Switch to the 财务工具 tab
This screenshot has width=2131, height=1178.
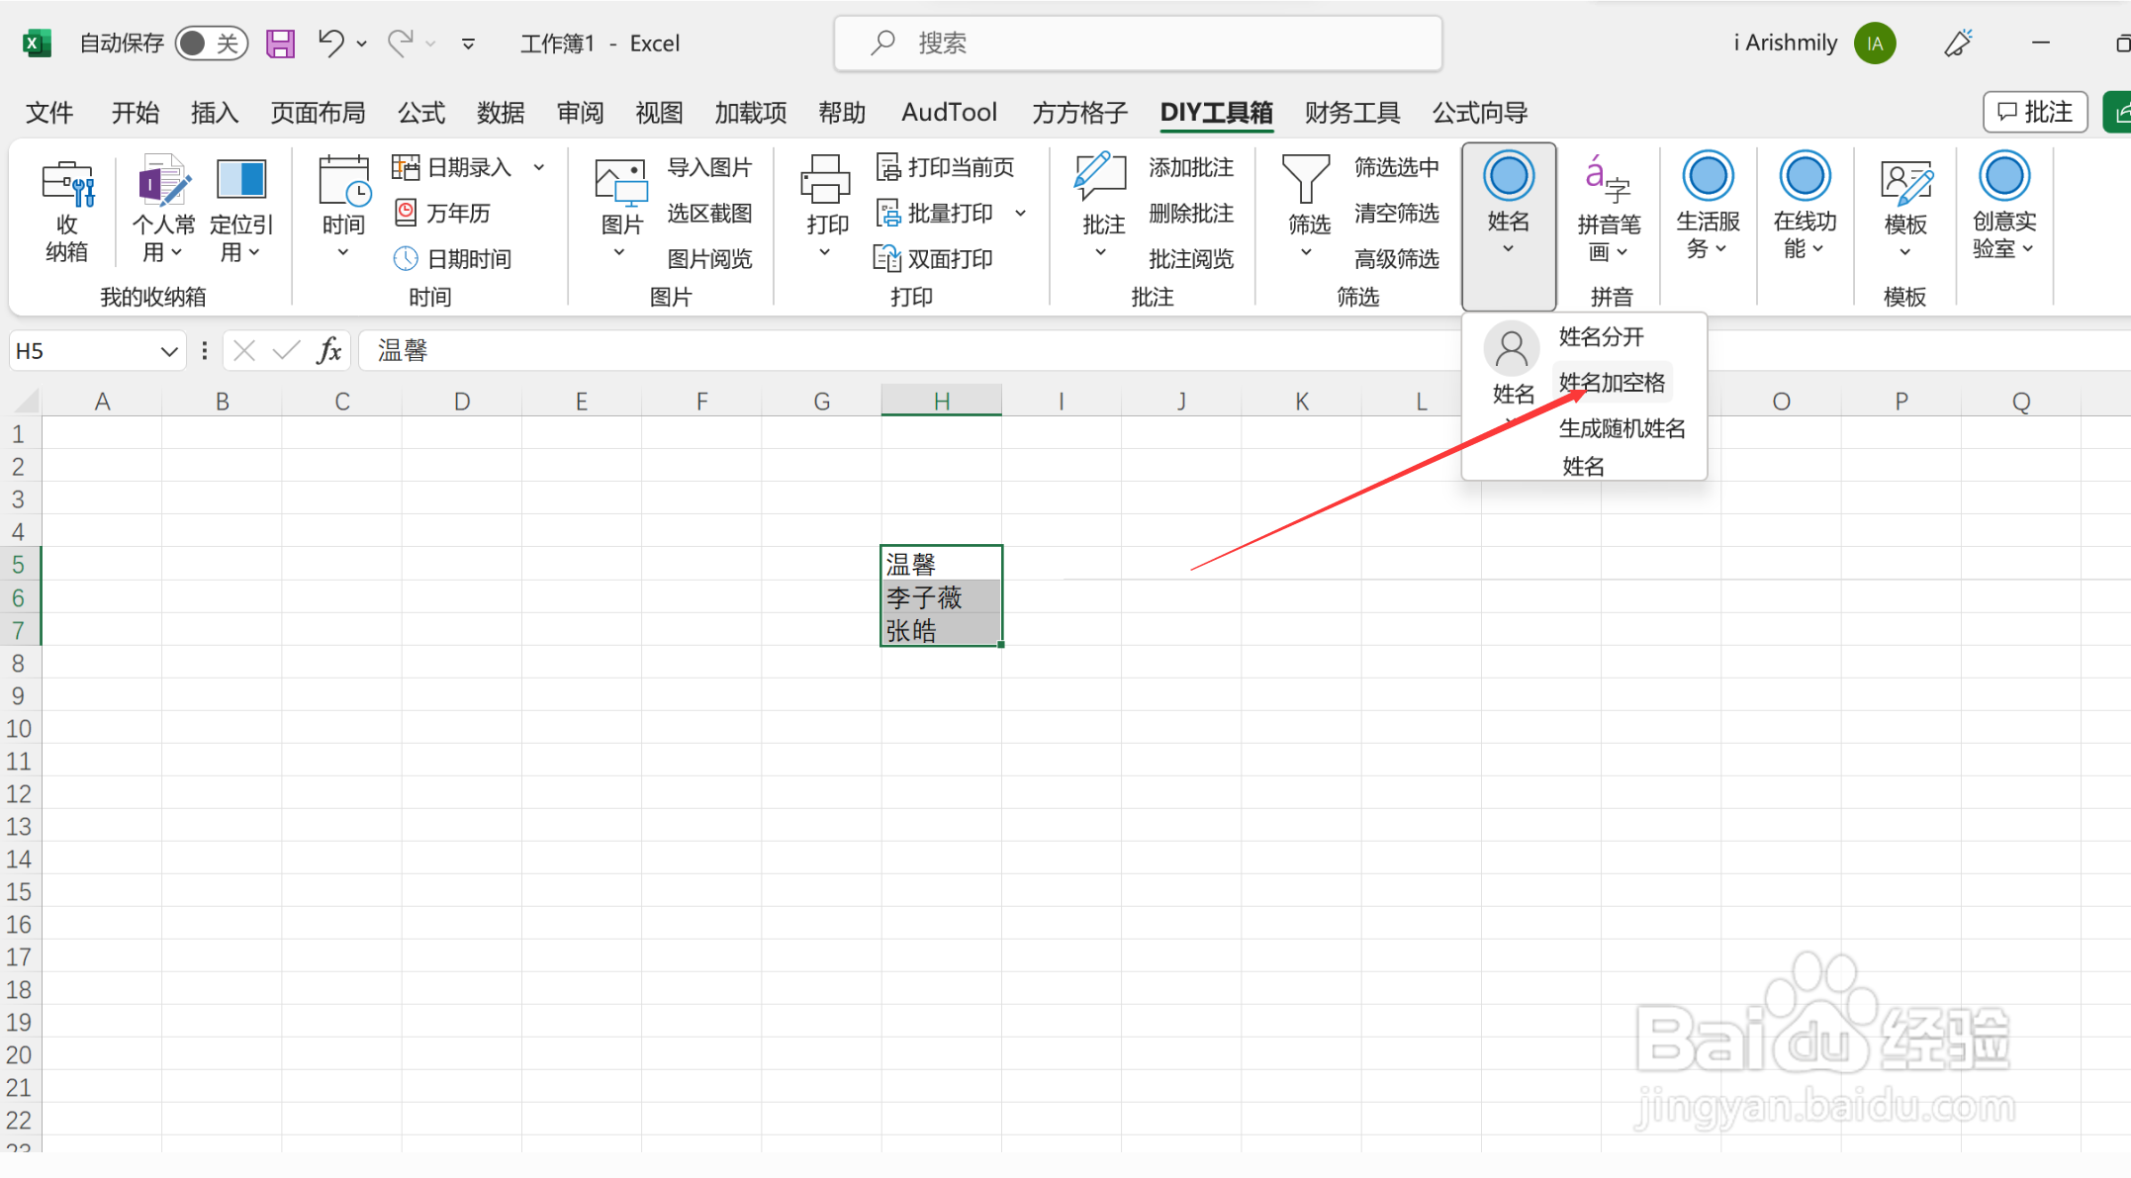[1351, 112]
